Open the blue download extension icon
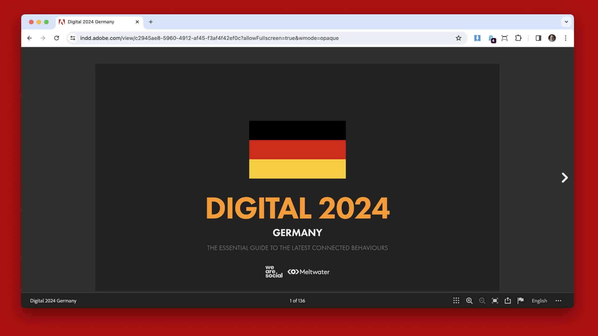 coord(477,38)
